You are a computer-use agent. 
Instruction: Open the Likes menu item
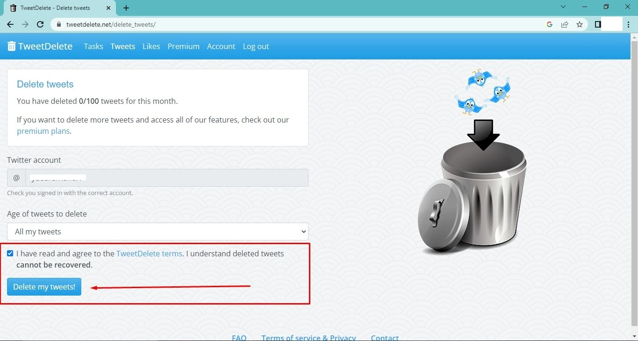click(x=151, y=46)
